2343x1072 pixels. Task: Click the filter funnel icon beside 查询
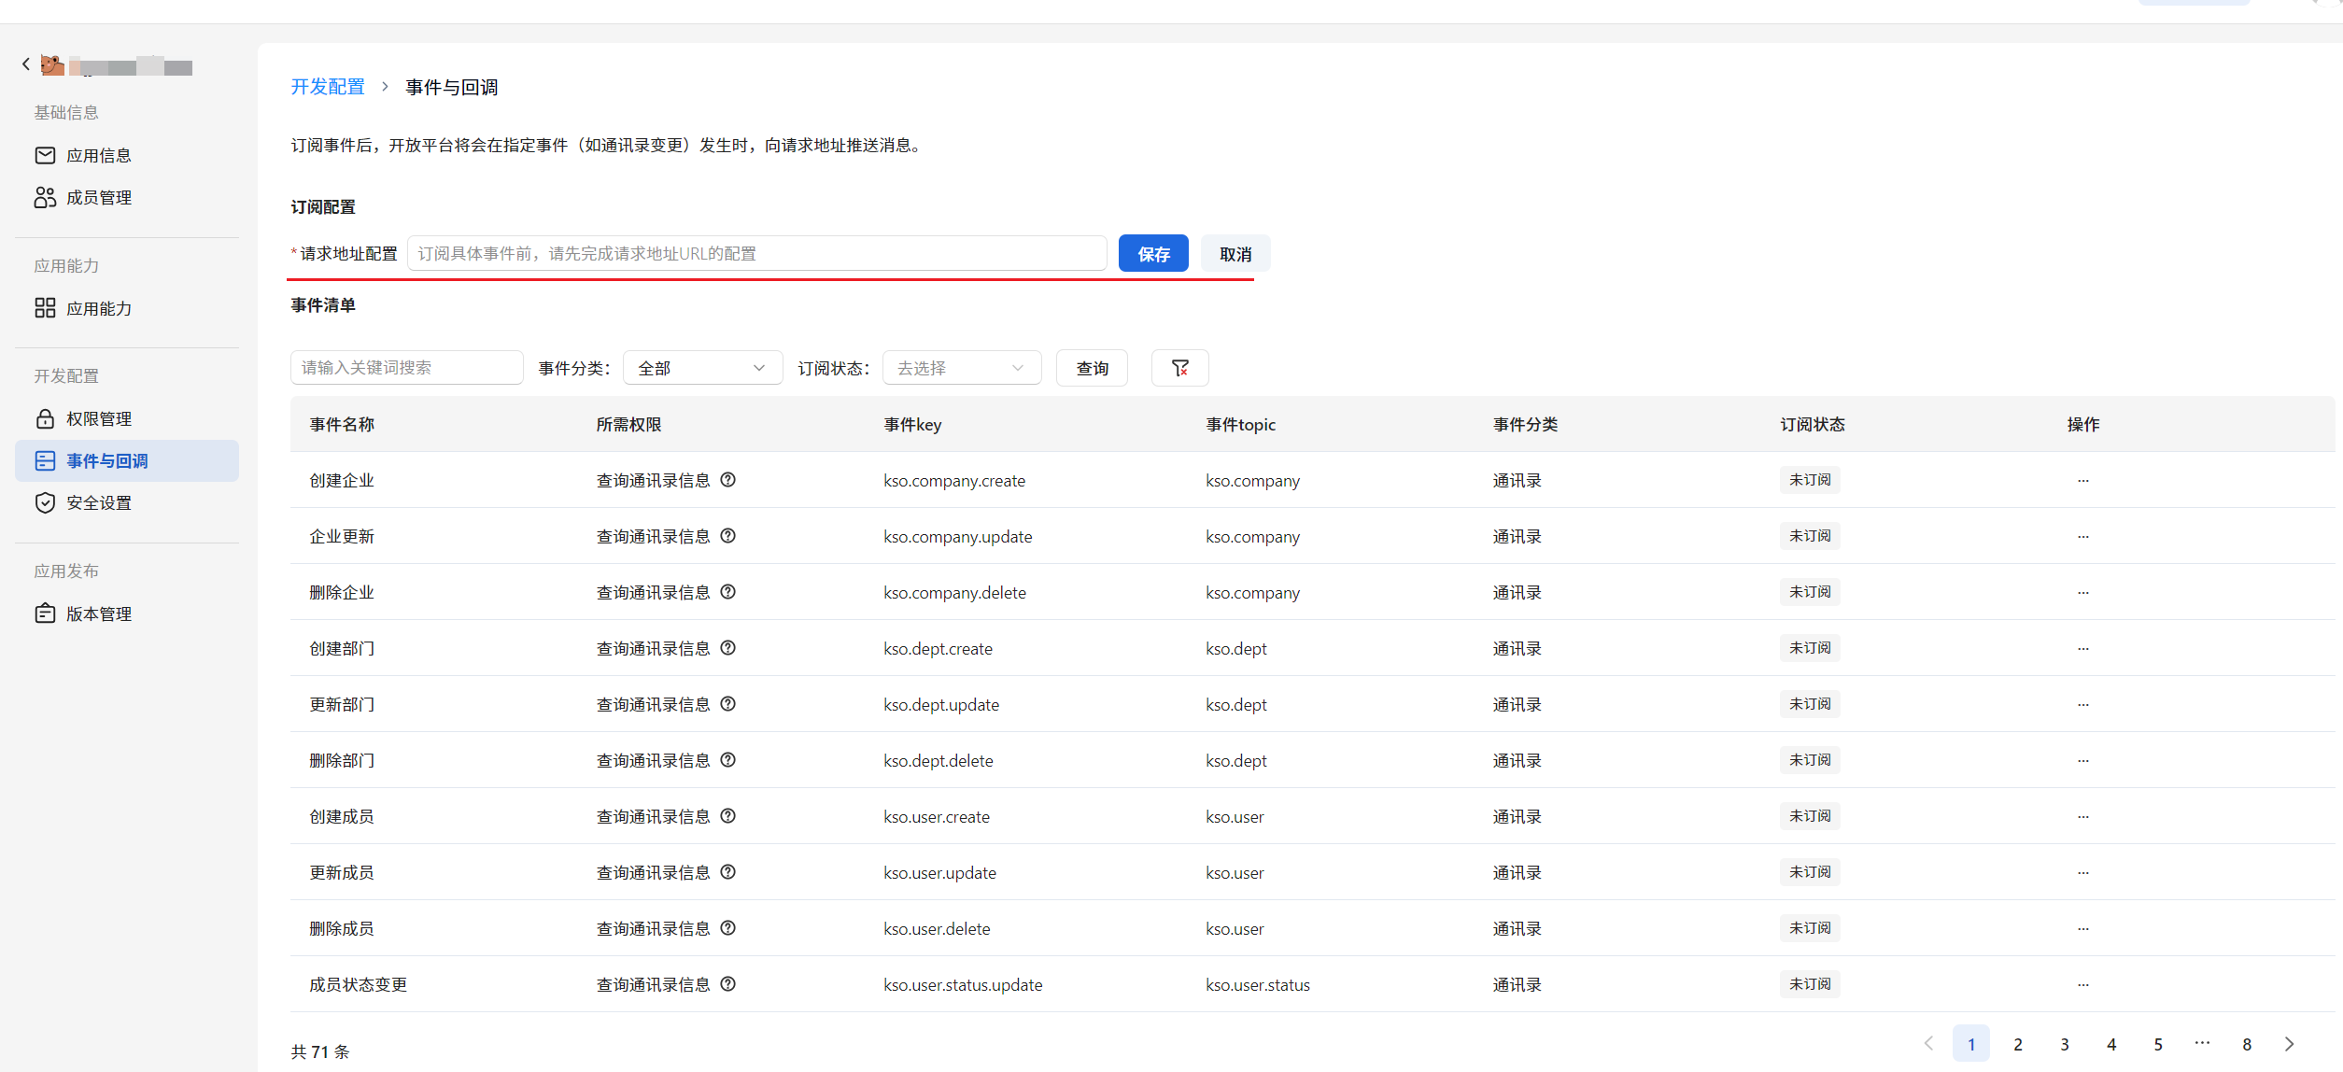1179,368
